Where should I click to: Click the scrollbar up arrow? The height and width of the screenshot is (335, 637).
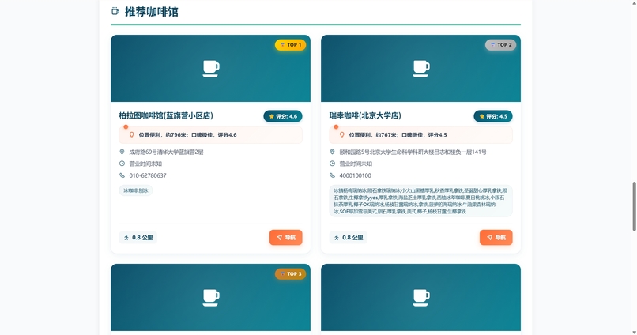point(634,3)
